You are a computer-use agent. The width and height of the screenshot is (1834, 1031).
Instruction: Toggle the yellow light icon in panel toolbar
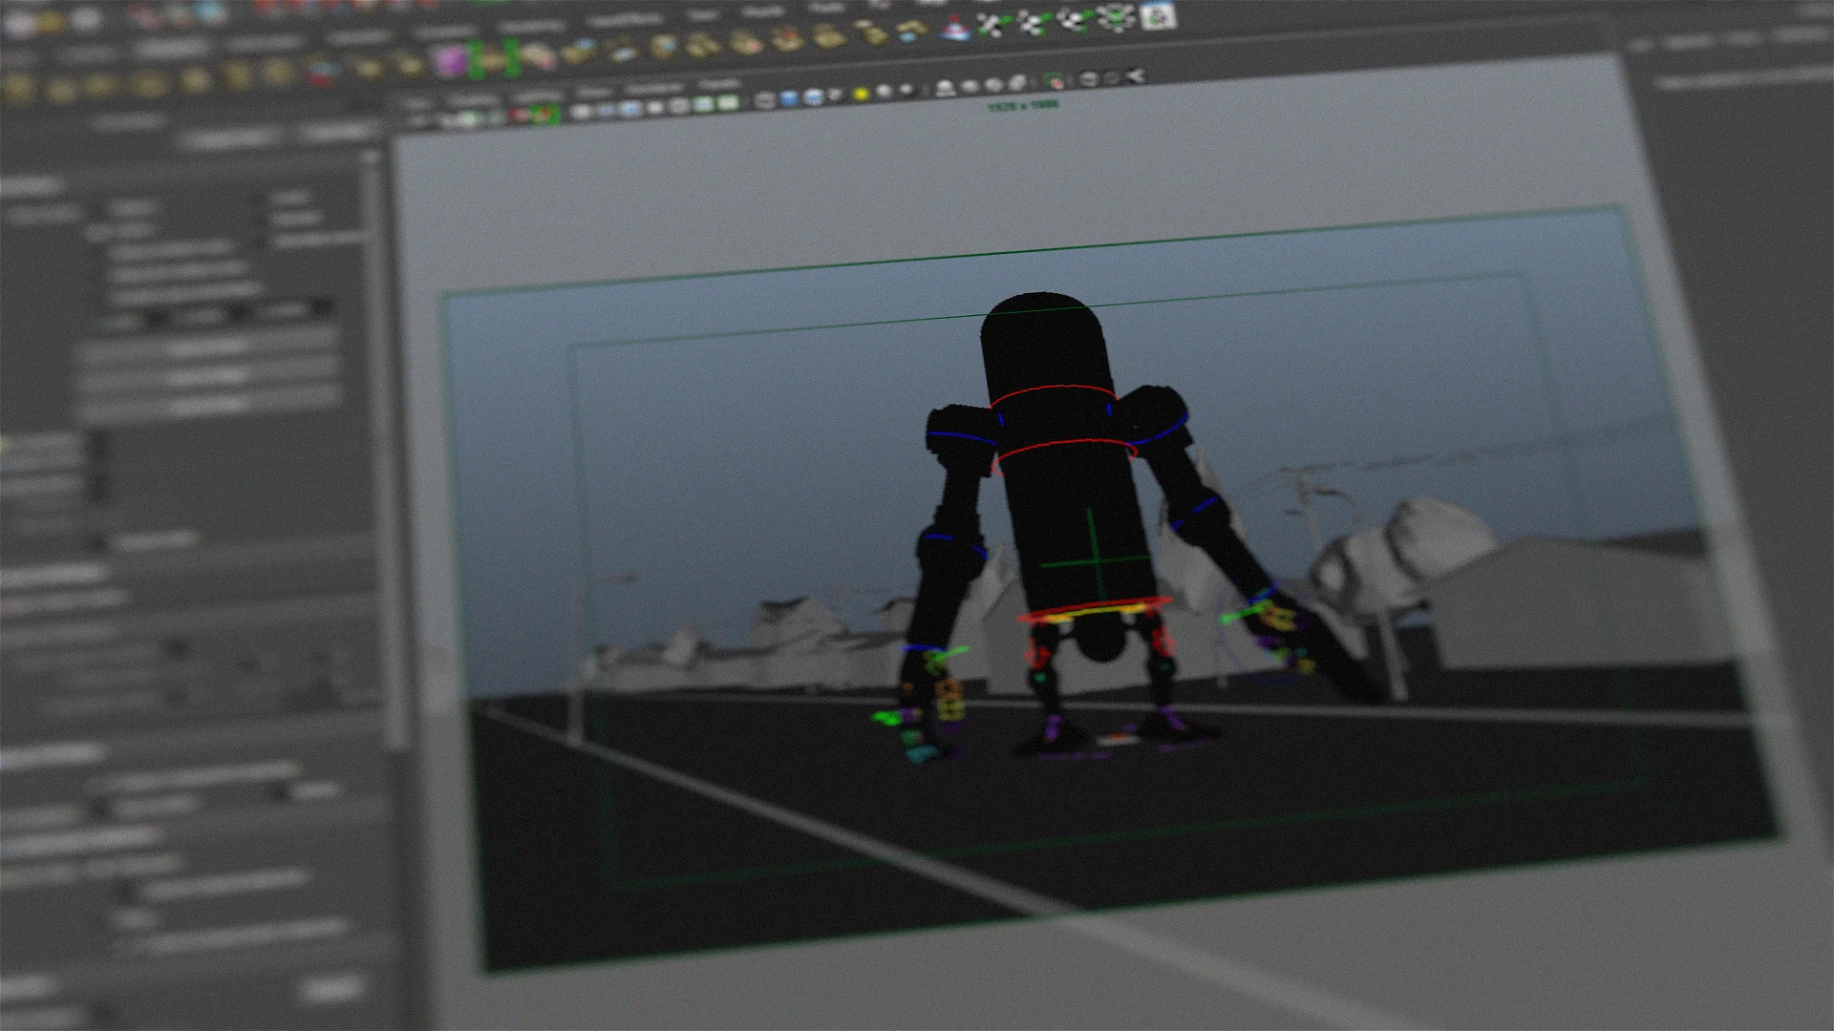pos(861,94)
